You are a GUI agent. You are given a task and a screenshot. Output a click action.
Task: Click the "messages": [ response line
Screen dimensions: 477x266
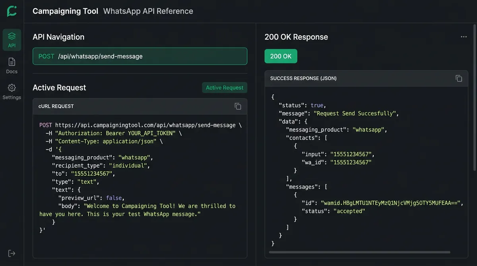pos(306,187)
